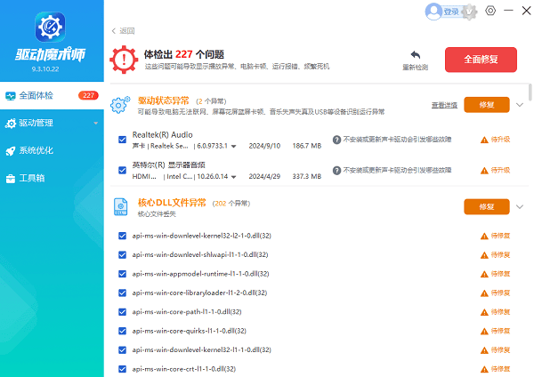Viewport: 534px width, 377px height.
Task: Click the warning triangle for downlevel-kernel32-l1-1-0.dll
Action: (484, 350)
